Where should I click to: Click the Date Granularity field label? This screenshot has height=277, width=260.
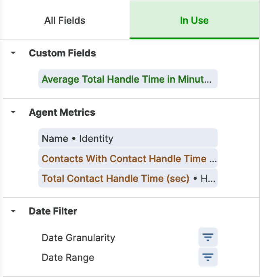pyautogui.click(x=78, y=238)
